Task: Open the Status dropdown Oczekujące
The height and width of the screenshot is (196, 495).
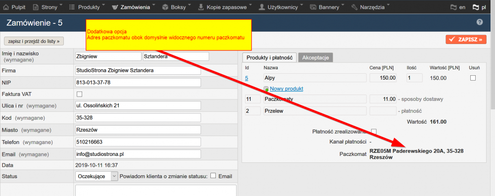Action: pyautogui.click(x=97, y=176)
